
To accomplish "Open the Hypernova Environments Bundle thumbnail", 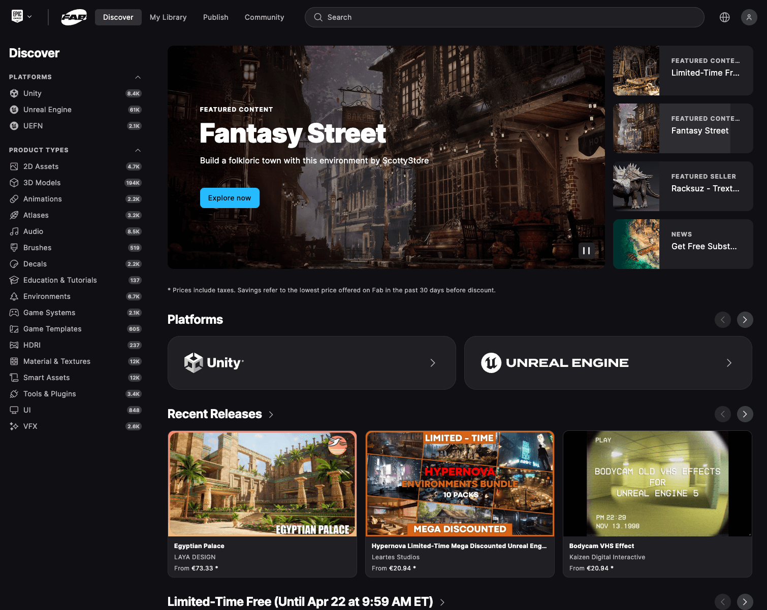I will (x=460, y=484).
